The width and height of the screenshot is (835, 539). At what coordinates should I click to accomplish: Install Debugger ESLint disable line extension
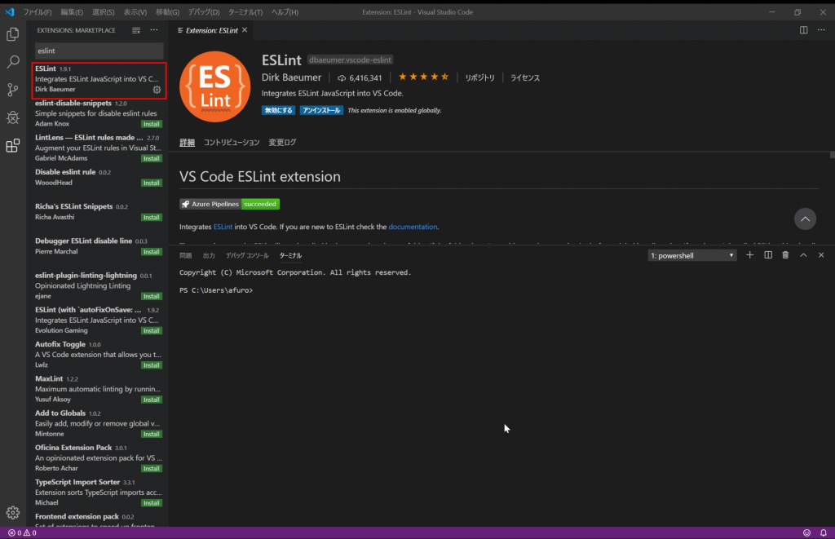click(x=151, y=252)
